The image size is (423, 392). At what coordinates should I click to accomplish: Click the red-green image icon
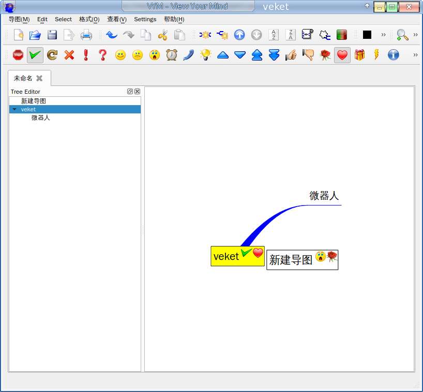[x=342, y=35]
